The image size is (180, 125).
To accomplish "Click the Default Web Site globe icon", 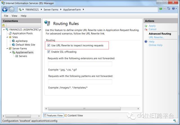I will (x=13, y=45).
